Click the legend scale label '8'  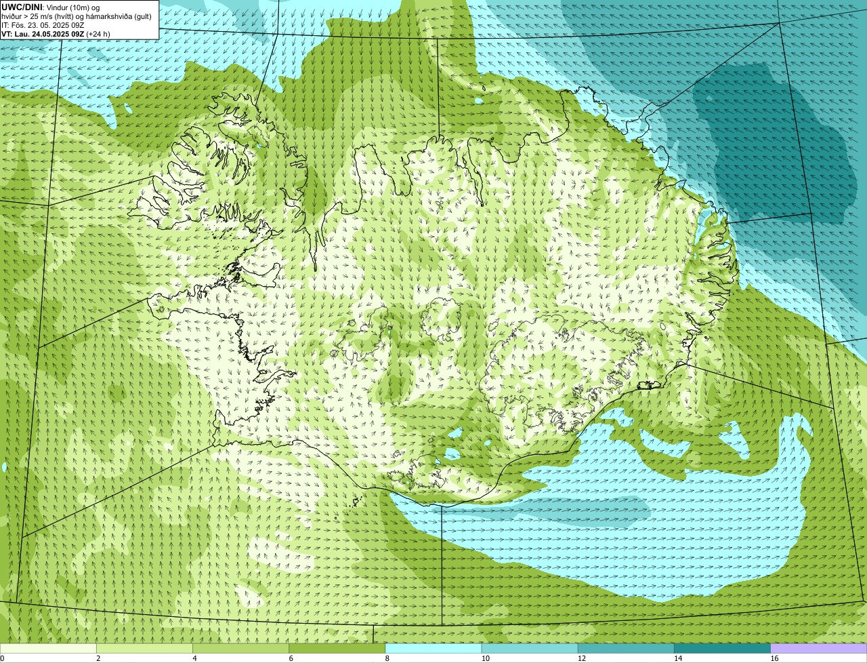(x=387, y=658)
